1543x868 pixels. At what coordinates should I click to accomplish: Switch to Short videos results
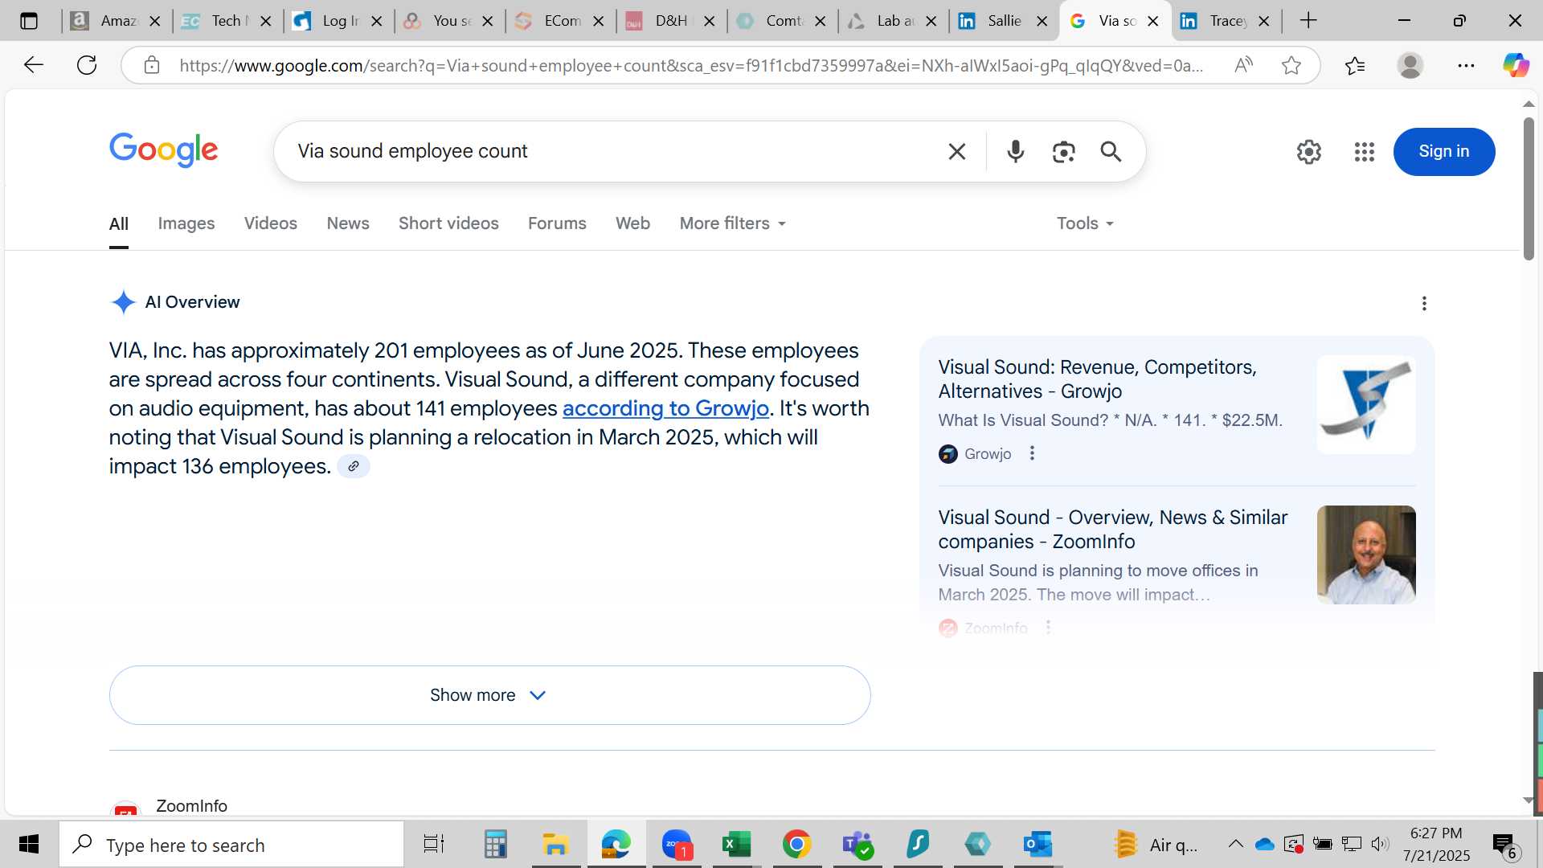pyautogui.click(x=448, y=223)
